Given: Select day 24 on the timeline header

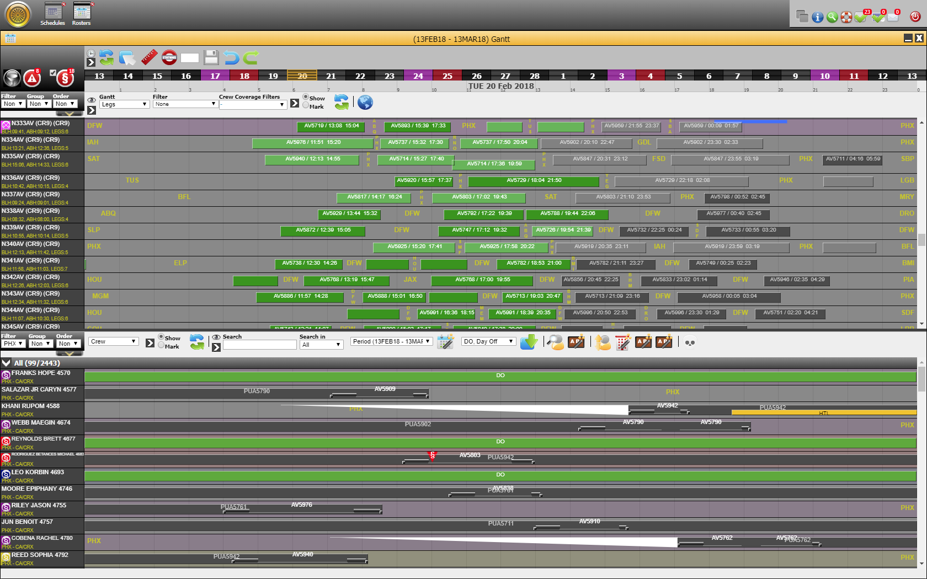Looking at the screenshot, I should point(418,76).
